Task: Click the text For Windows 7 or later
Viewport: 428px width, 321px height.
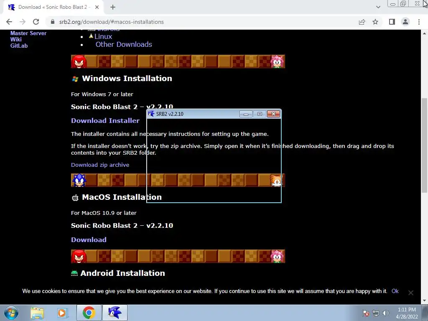Action: coord(102,94)
